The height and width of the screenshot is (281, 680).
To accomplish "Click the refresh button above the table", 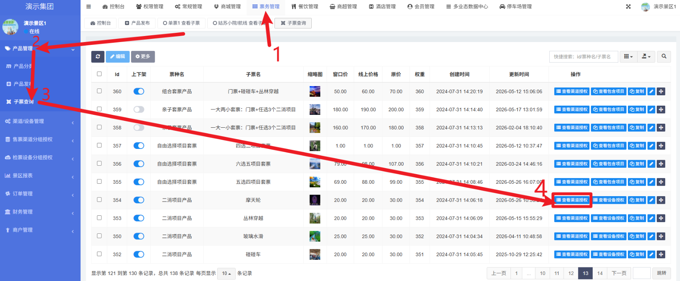I will pyautogui.click(x=98, y=56).
